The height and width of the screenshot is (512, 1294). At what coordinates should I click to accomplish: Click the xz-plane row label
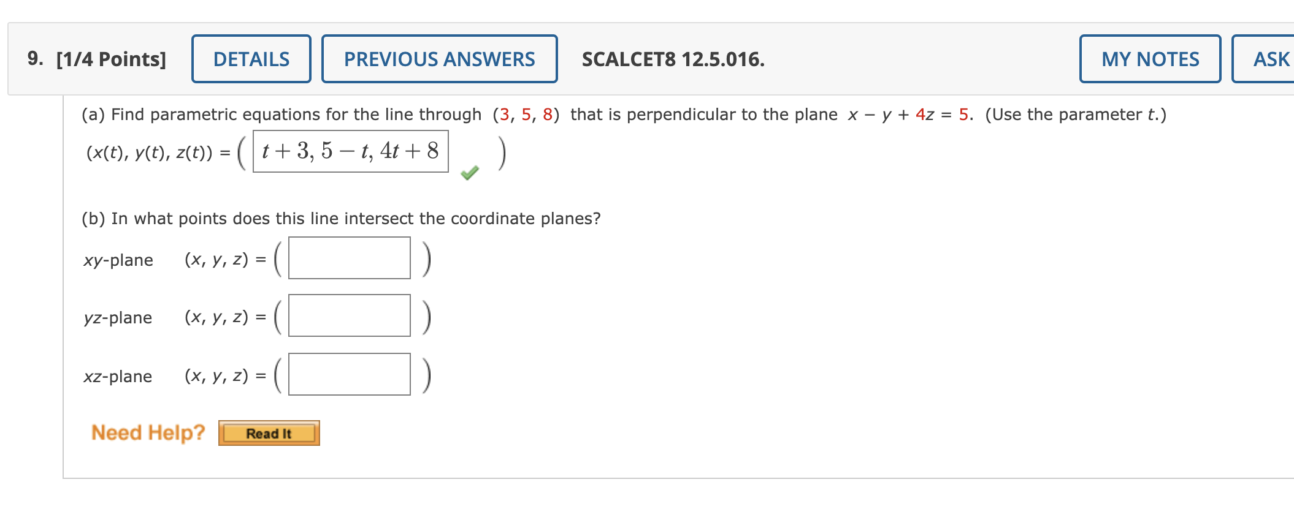[118, 377]
